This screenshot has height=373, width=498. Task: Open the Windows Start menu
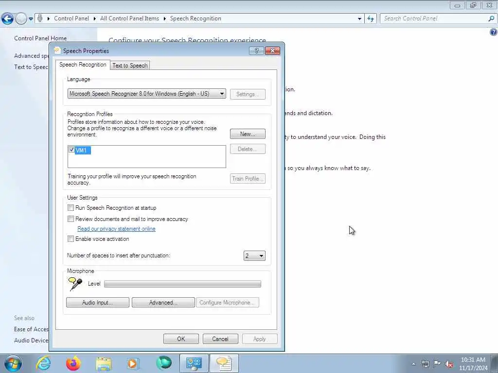click(x=13, y=363)
